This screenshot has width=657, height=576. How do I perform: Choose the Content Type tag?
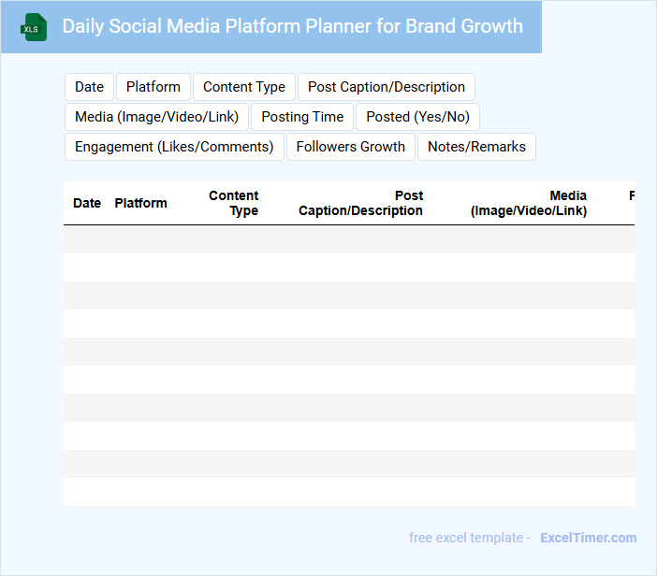(x=244, y=87)
